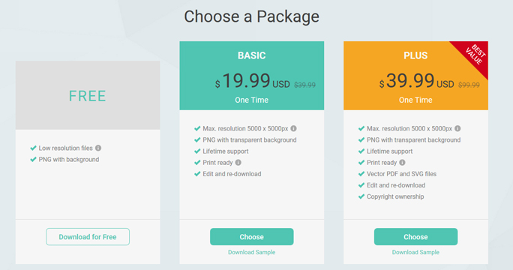Select the orange Plus plan header
The height and width of the screenshot is (270, 513).
coord(415,76)
